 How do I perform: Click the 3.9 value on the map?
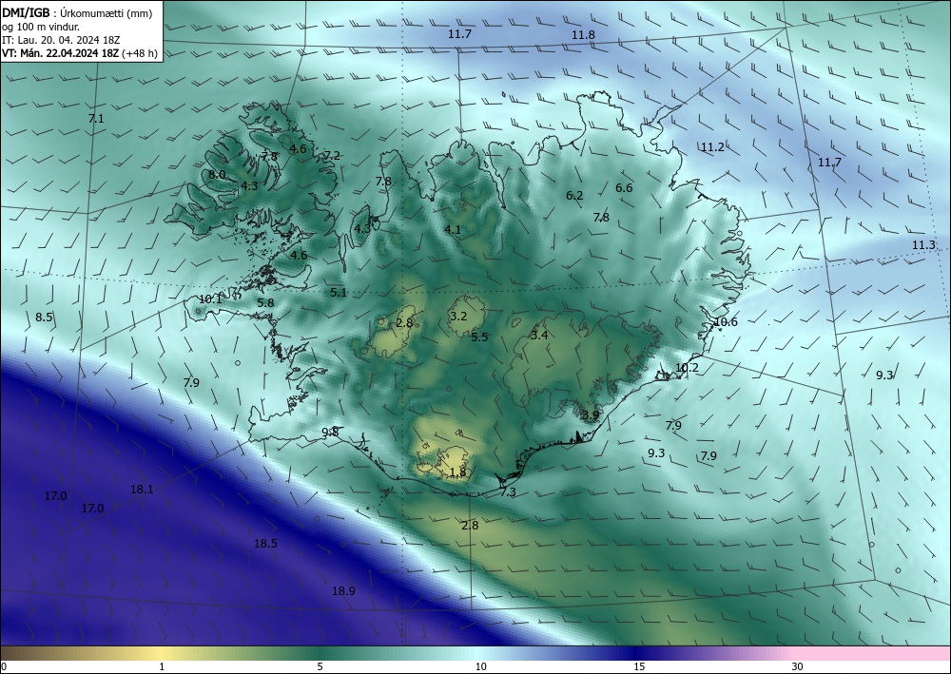[x=591, y=415]
